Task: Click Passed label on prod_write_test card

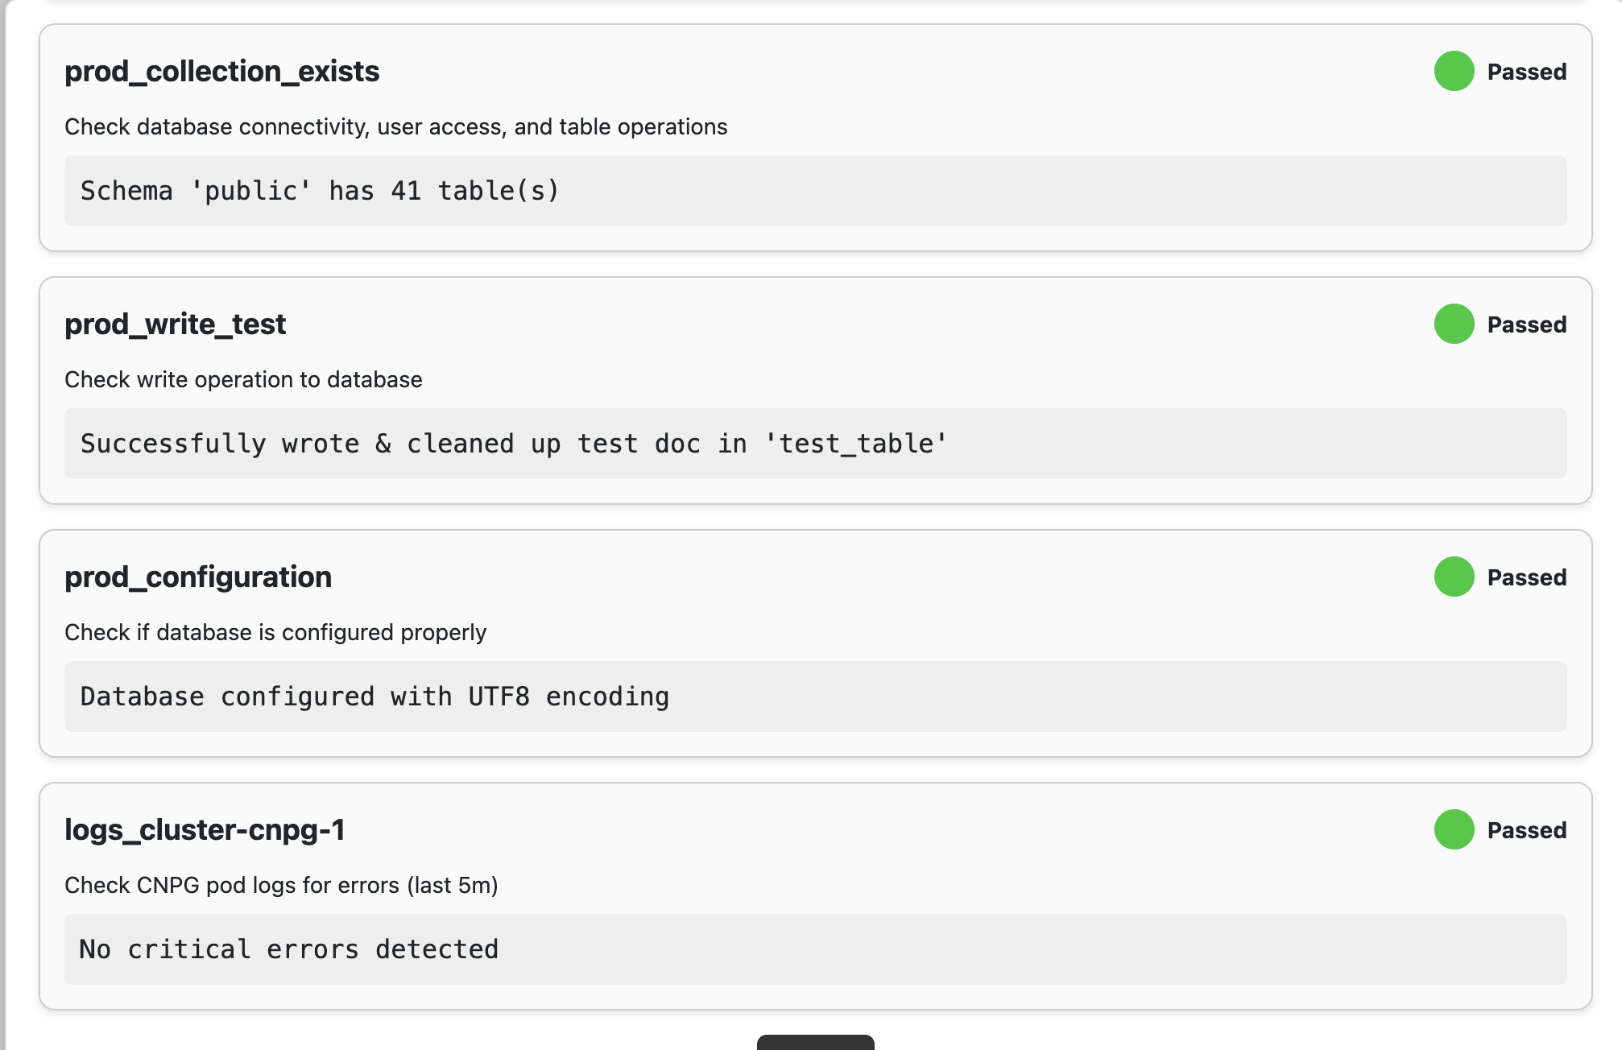Action: click(x=1526, y=325)
